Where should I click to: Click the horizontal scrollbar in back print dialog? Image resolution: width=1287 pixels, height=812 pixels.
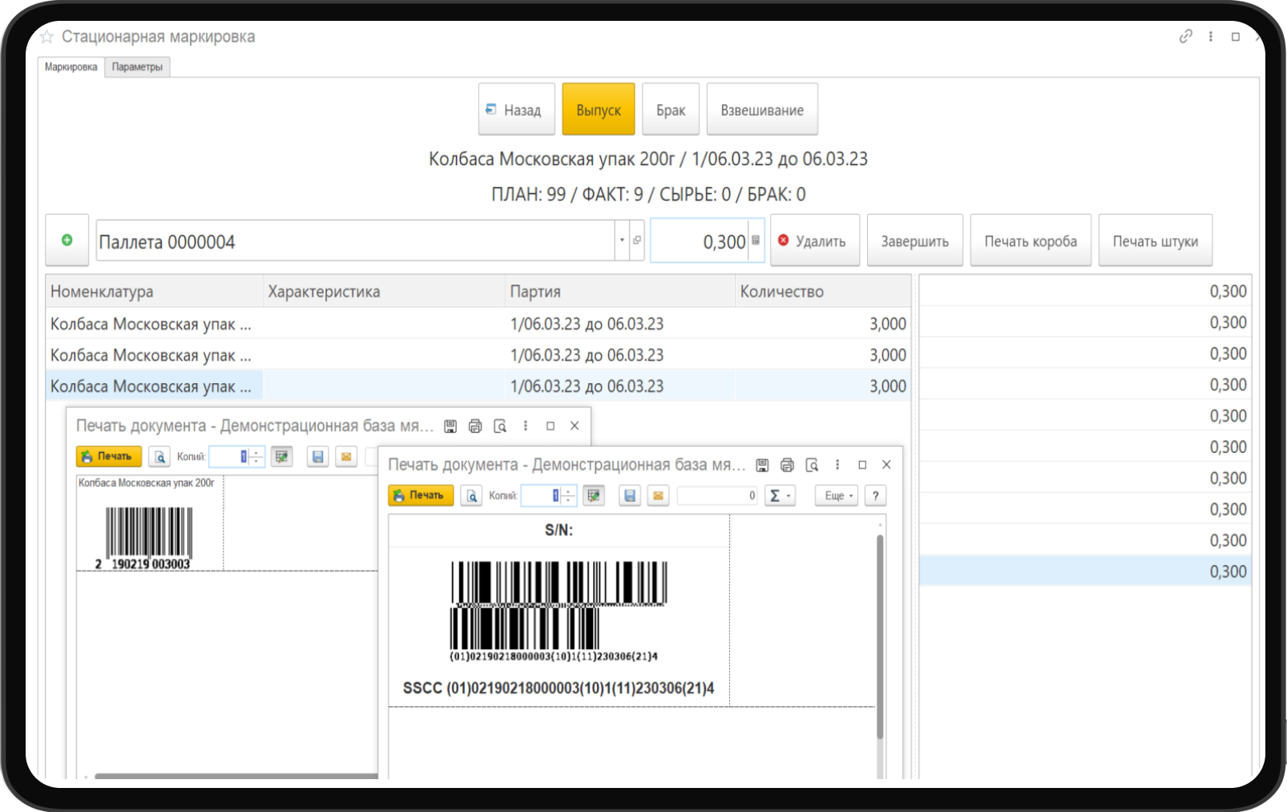click(x=236, y=776)
